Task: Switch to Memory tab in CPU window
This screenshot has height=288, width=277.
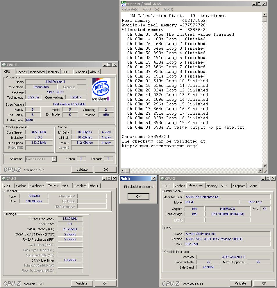Action: pos(53,72)
